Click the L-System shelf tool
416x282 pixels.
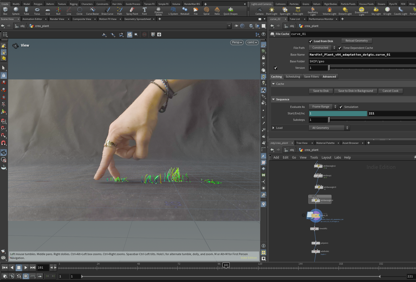coord(173,11)
